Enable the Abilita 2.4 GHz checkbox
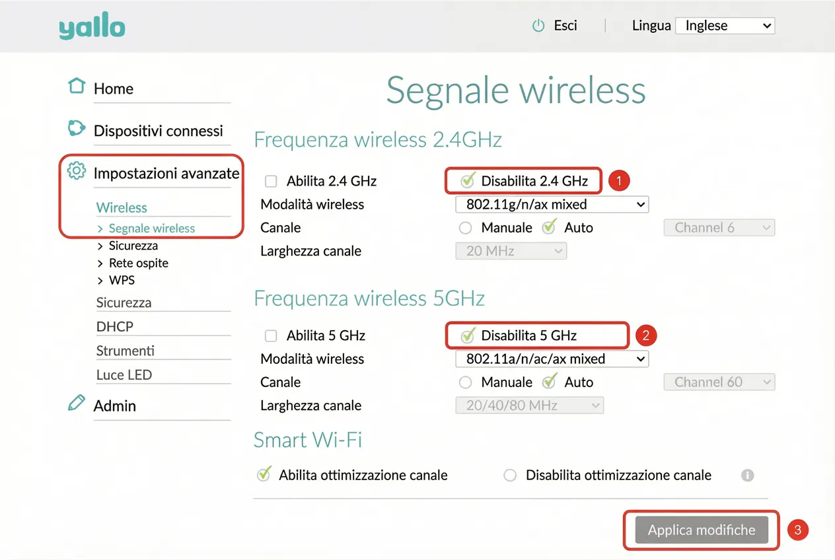 (271, 181)
